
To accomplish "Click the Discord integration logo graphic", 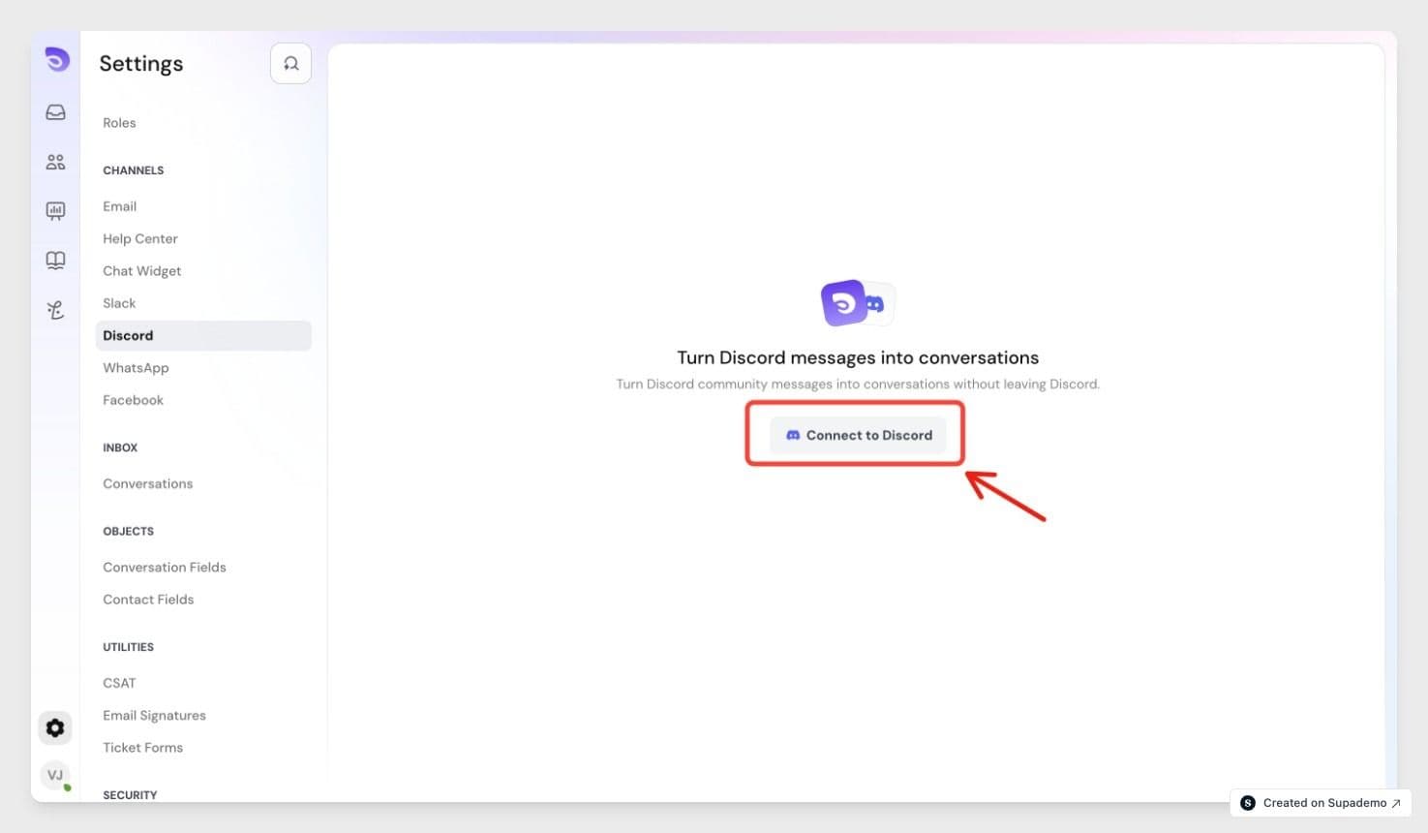I will point(858,304).
